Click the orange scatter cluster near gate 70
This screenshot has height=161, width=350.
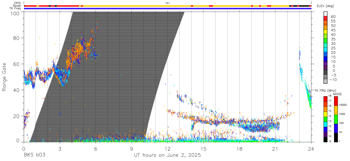click(78, 51)
